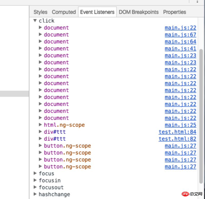The width and height of the screenshot is (205, 199).
Task: Click the main.js:41 source link
Action: click(180, 48)
